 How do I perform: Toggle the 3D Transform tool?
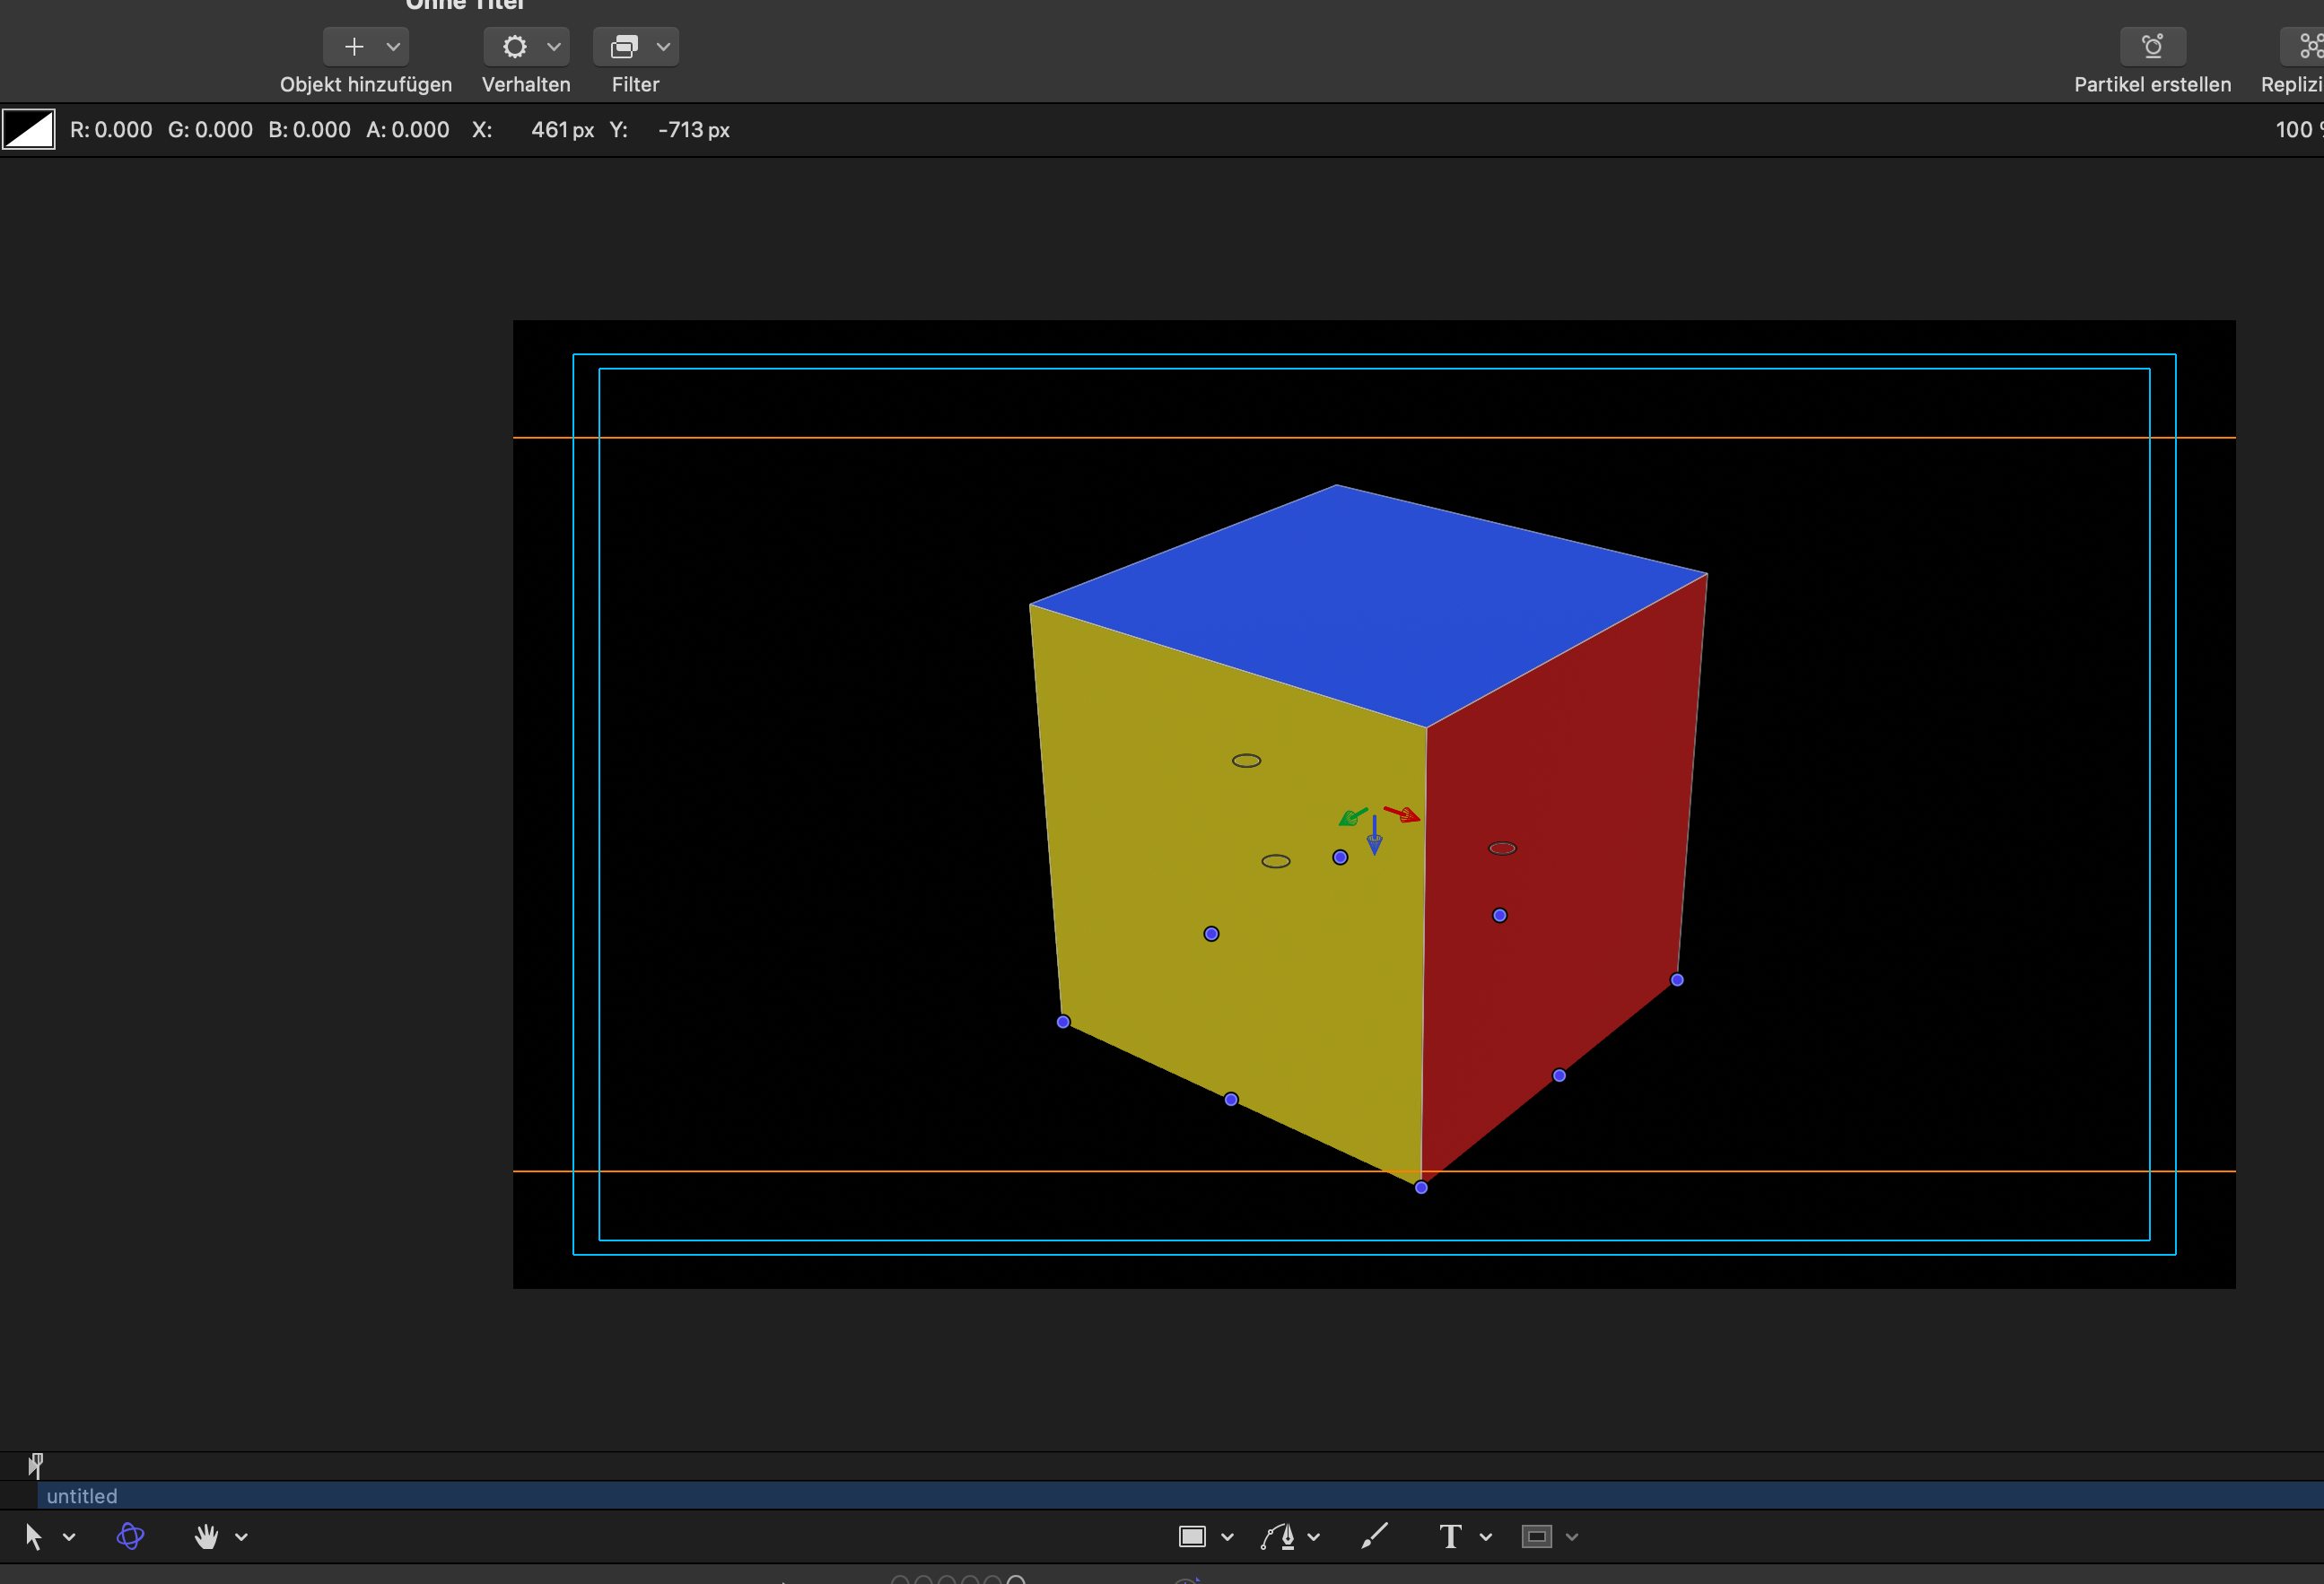click(130, 1536)
